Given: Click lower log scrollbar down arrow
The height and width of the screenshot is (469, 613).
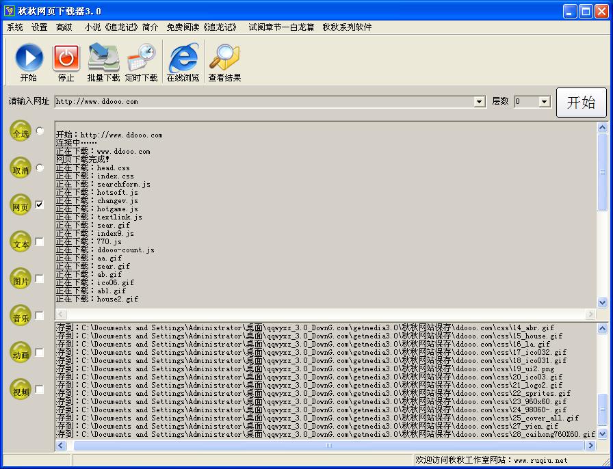Looking at the screenshot, I should [x=603, y=433].
